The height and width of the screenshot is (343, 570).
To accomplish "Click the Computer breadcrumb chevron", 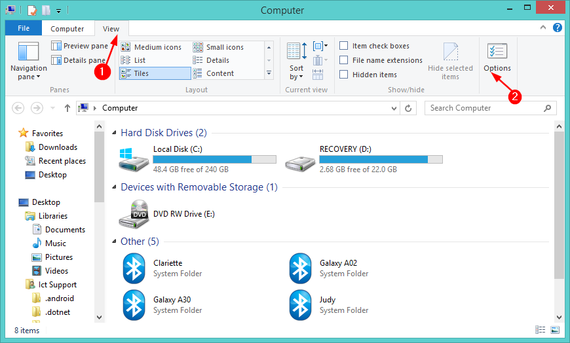I will tap(95, 108).
